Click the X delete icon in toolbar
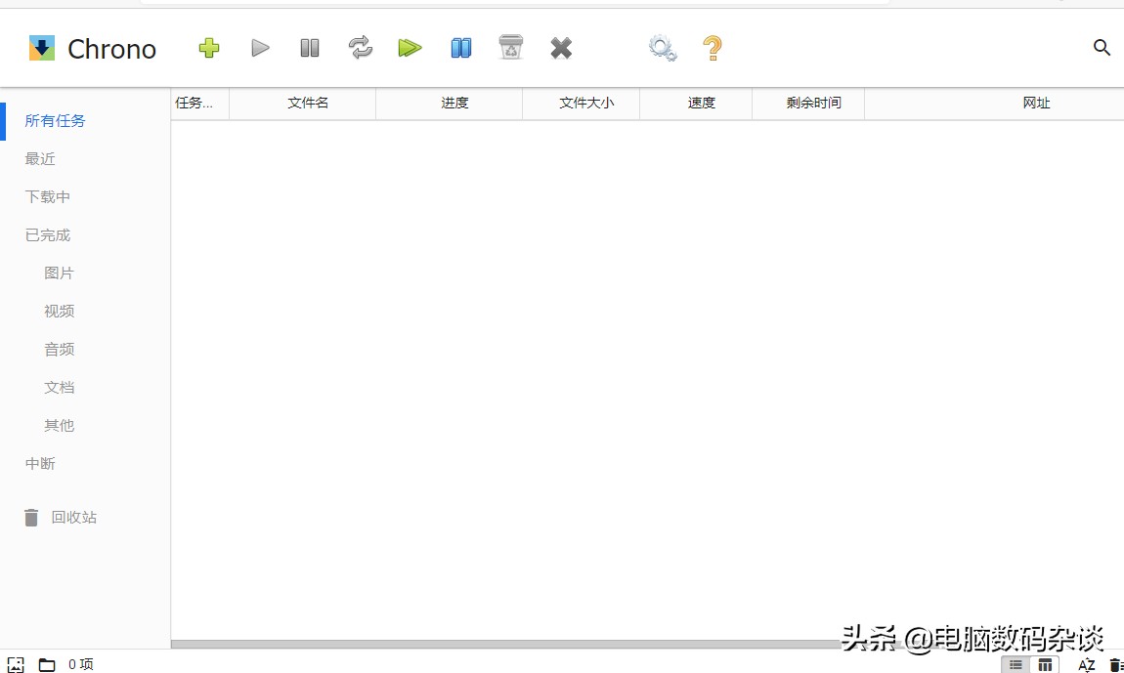The image size is (1124, 673). click(x=561, y=47)
